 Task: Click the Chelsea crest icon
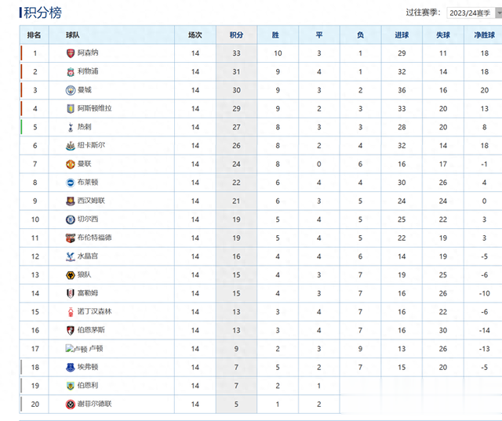(x=71, y=220)
